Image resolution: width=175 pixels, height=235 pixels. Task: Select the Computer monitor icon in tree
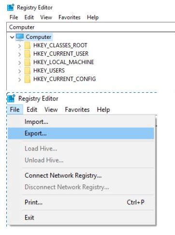(x=20, y=37)
